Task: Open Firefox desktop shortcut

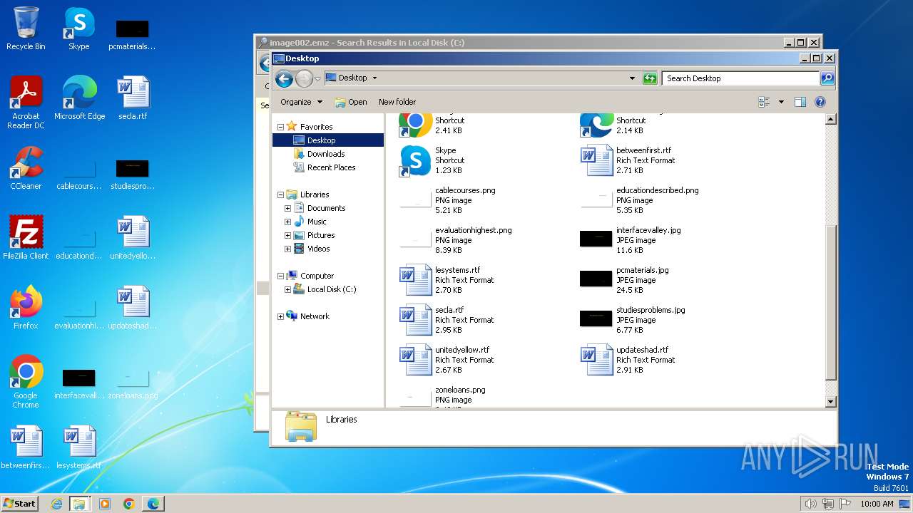Action: click(26, 307)
